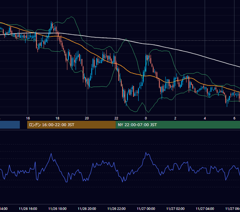Click the 11/27 04:00 date label

pyautogui.click(x=205, y=208)
